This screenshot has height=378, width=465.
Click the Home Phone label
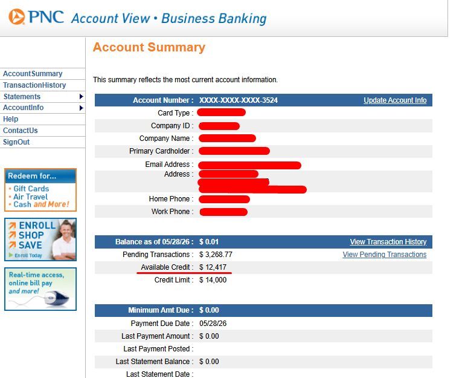click(171, 199)
